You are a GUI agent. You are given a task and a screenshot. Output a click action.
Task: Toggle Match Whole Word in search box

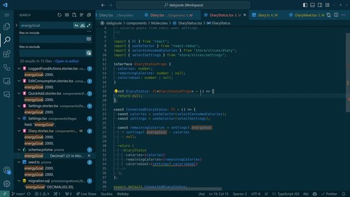click(x=83, y=26)
